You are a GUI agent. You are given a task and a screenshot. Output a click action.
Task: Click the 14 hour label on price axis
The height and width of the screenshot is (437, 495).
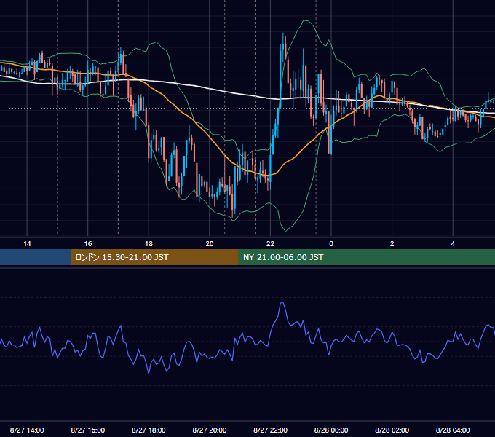click(x=27, y=244)
